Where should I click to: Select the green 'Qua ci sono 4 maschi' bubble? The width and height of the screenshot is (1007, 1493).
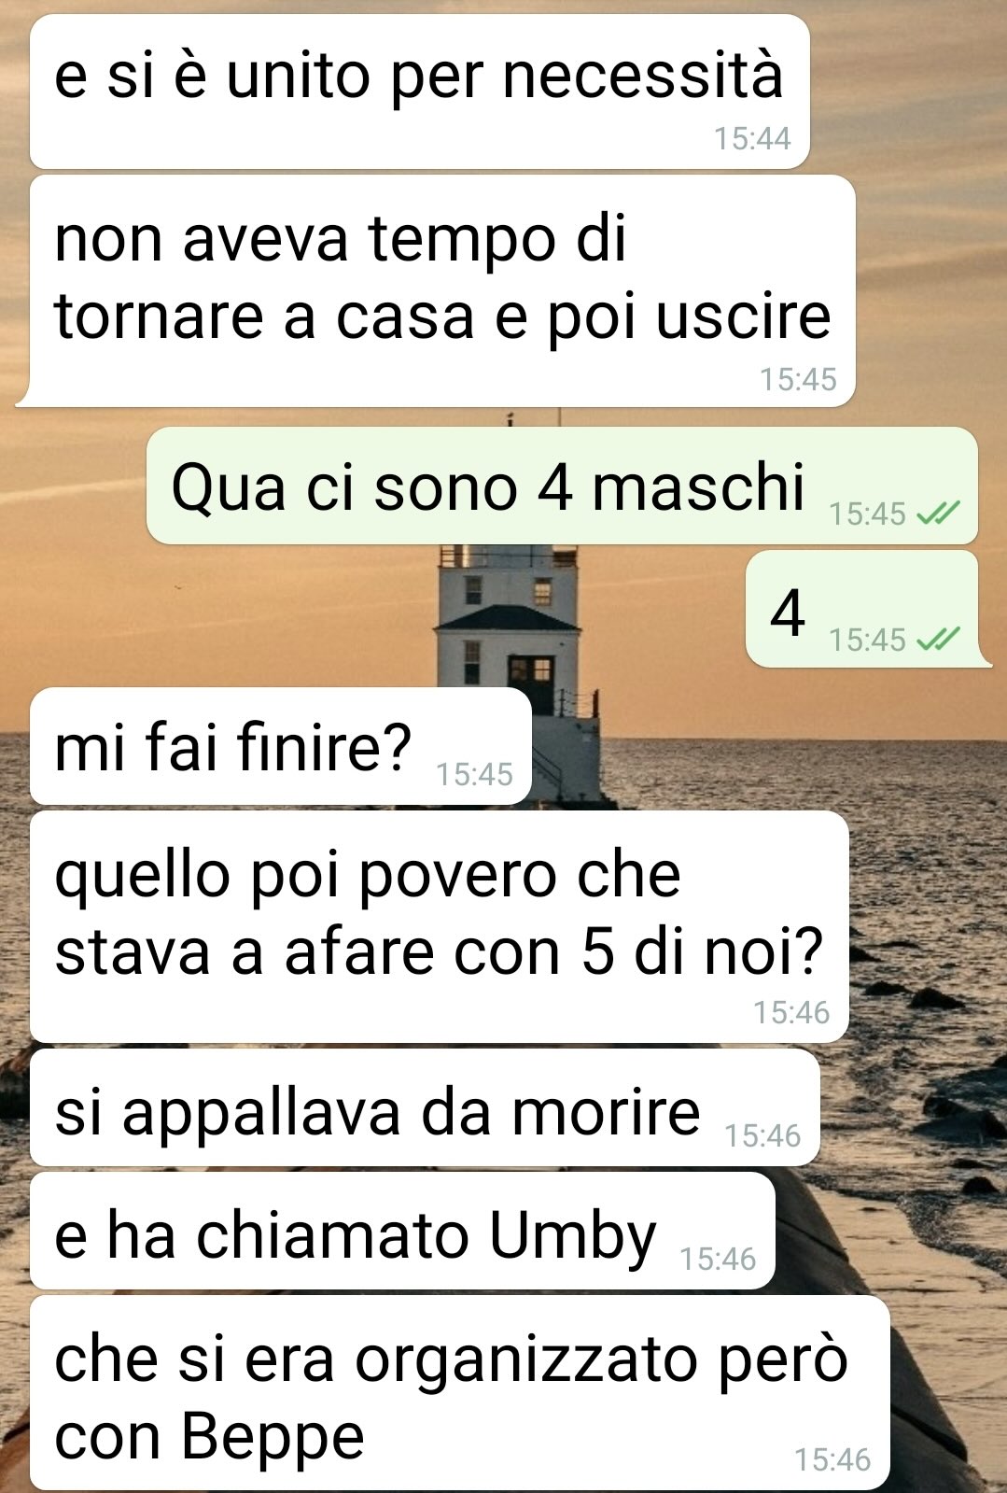point(562,486)
